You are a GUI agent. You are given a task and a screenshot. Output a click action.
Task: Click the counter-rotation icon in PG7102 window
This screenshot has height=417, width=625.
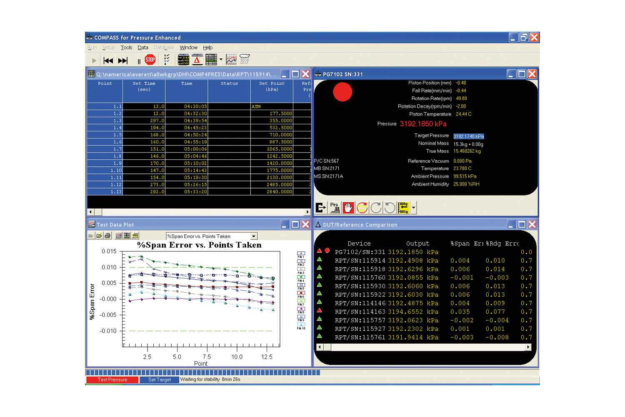[x=390, y=207]
